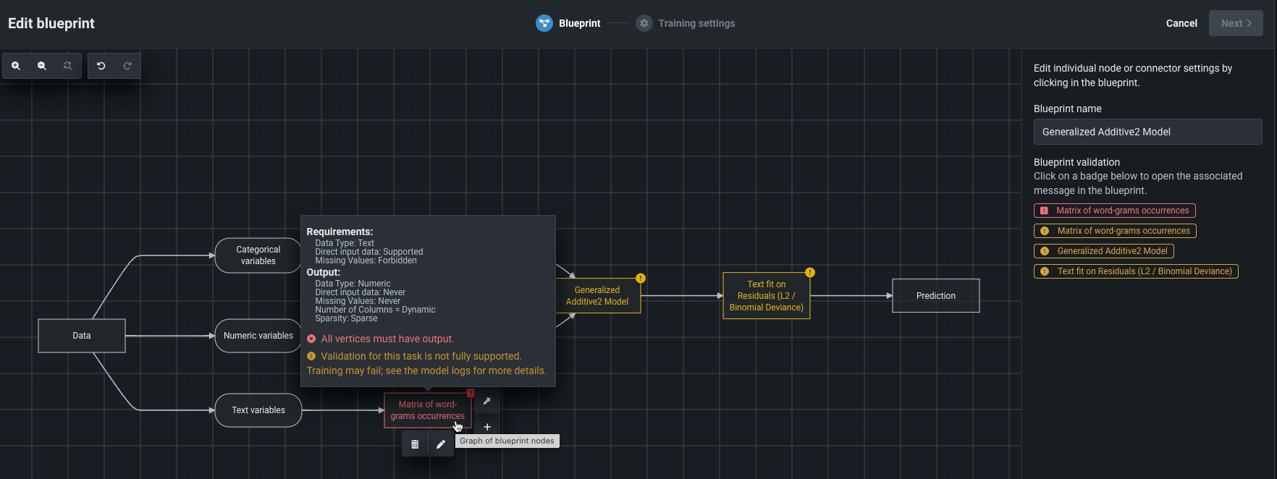Open red Matrix of word-grams error badge
Image resolution: width=1277 pixels, height=479 pixels.
point(1115,211)
